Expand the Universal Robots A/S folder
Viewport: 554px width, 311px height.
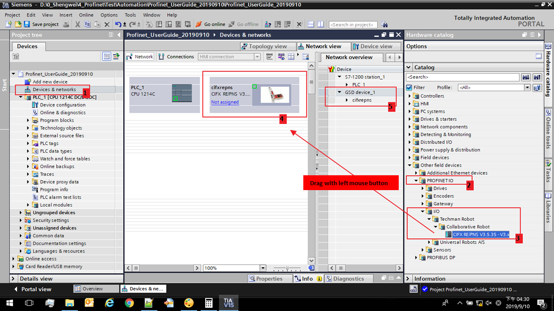click(429, 242)
